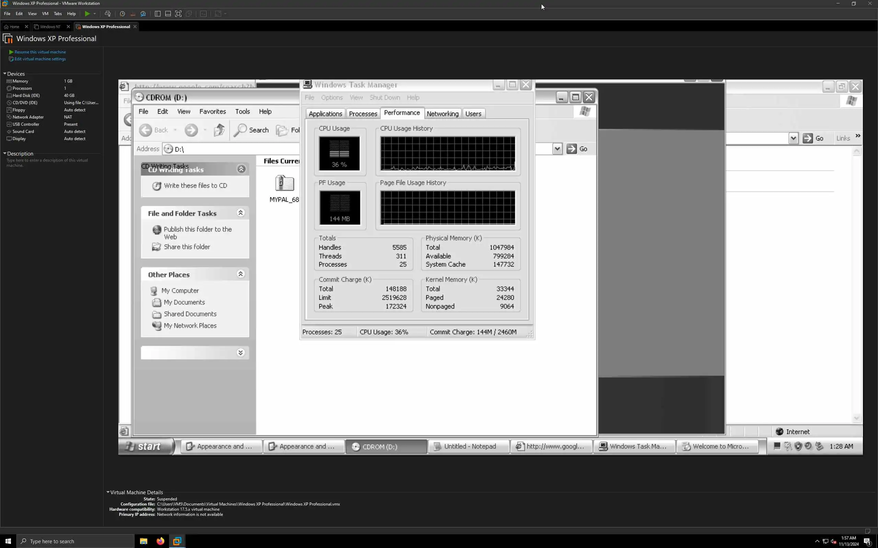The width and height of the screenshot is (878, 548).
Task: Collapse the Virtual Machine Details section
Action: (108, 492)
